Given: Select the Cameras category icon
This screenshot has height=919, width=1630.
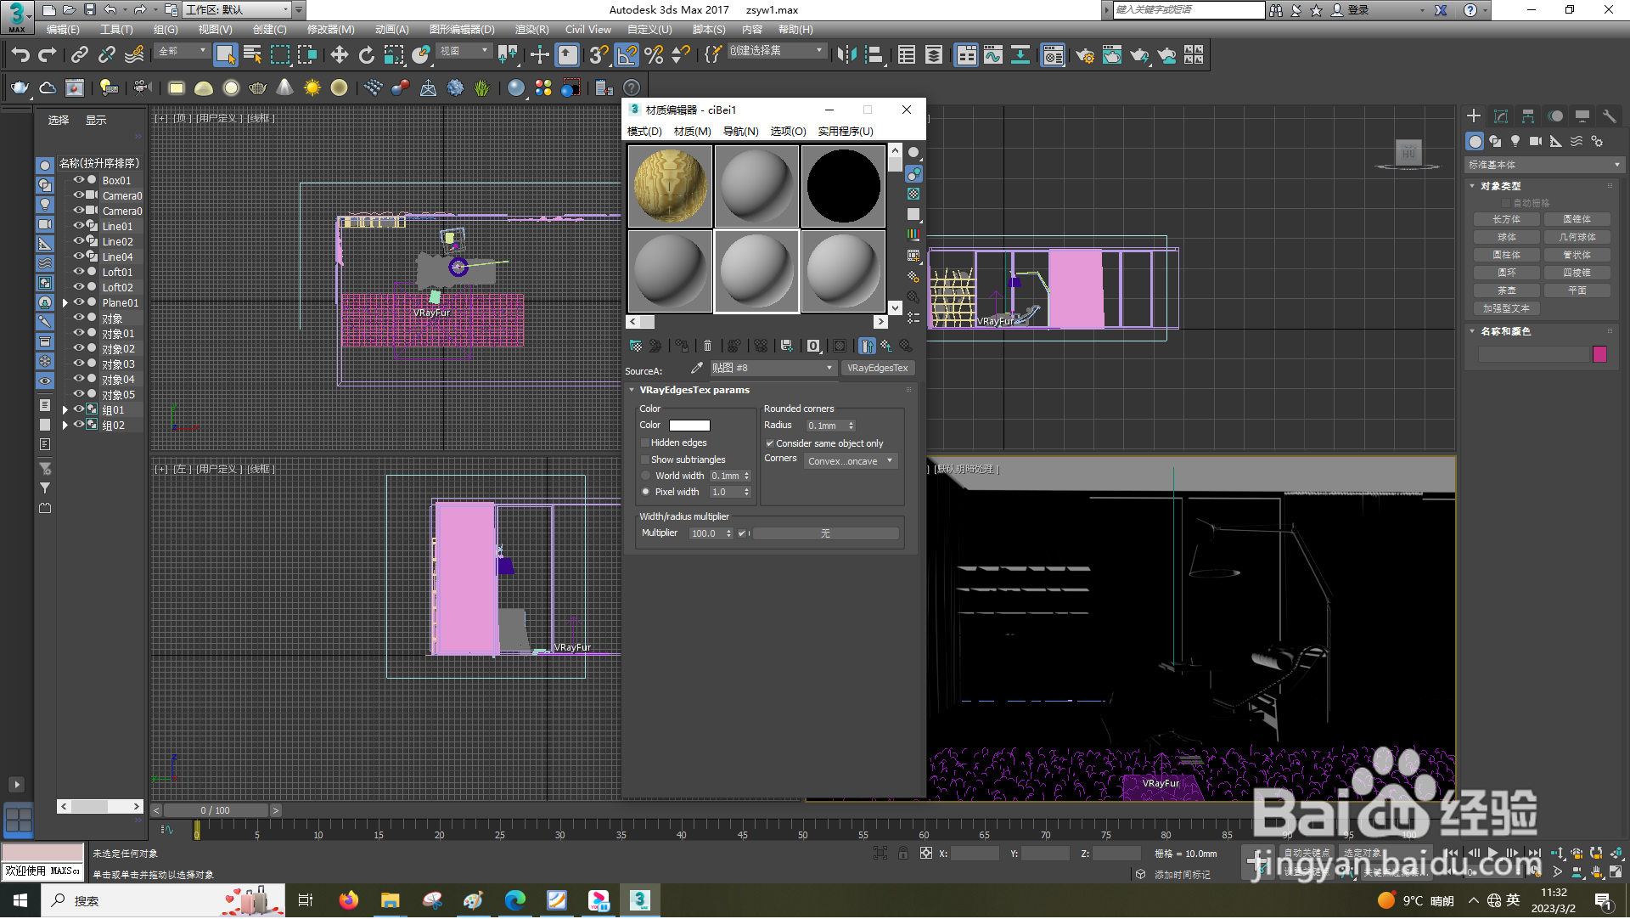Looking at the screenshot, I should click(1536, 141).
